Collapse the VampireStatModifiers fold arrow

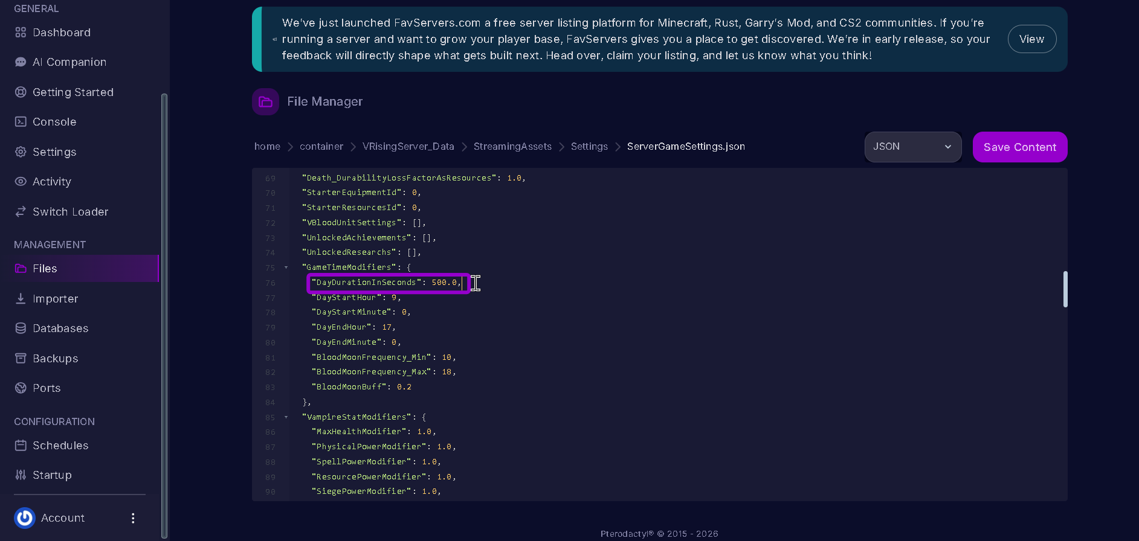[286, 417]
